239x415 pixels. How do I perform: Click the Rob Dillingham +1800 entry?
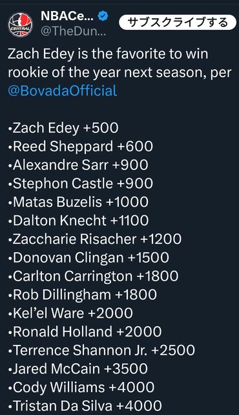(x=83, y=294)
